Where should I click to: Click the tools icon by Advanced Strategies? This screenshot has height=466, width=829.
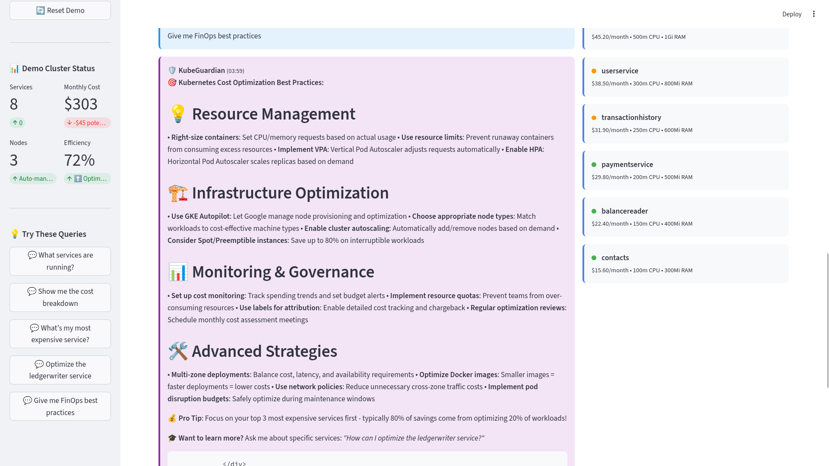pyautogui.click(x=177, y=351)
